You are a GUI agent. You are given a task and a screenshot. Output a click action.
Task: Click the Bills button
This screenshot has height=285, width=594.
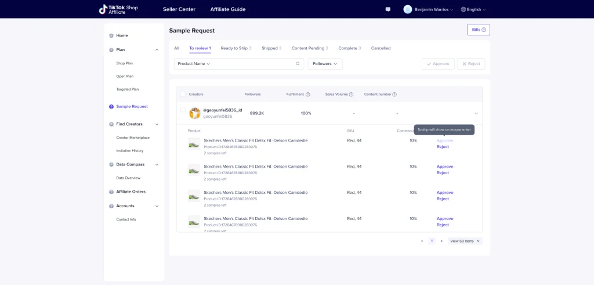(x=479, y=30)
